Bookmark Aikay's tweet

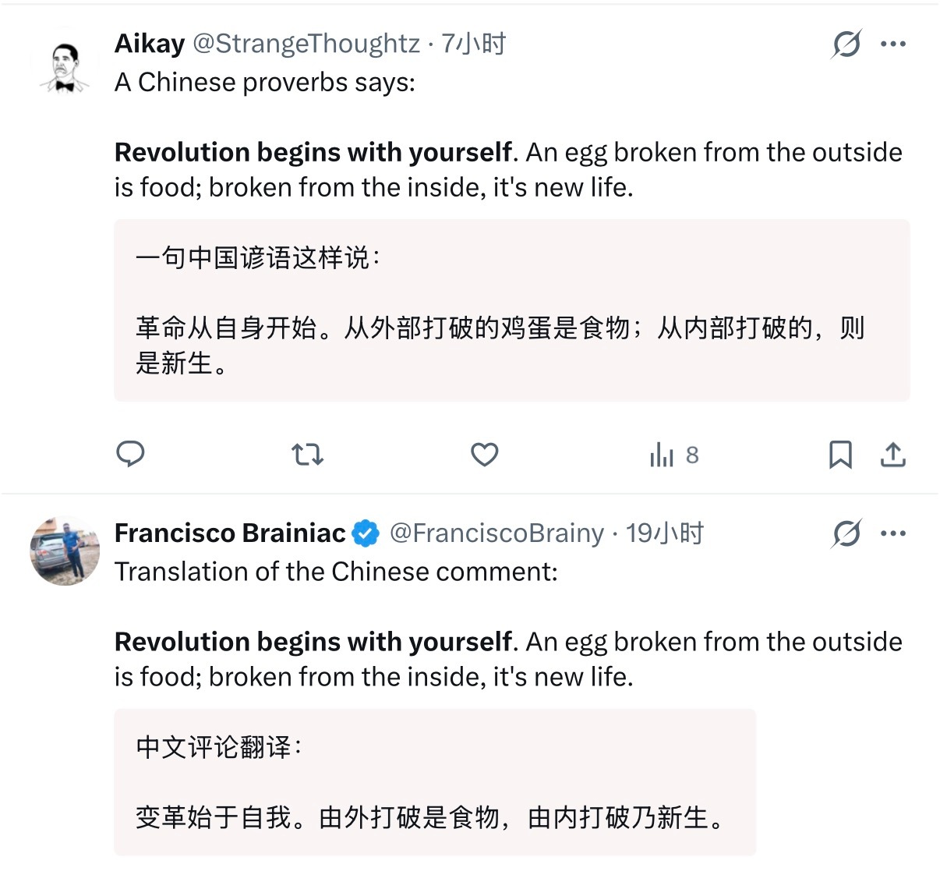tap(839, 454)
